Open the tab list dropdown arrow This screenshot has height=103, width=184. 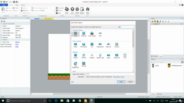click(x=149, y=19)
